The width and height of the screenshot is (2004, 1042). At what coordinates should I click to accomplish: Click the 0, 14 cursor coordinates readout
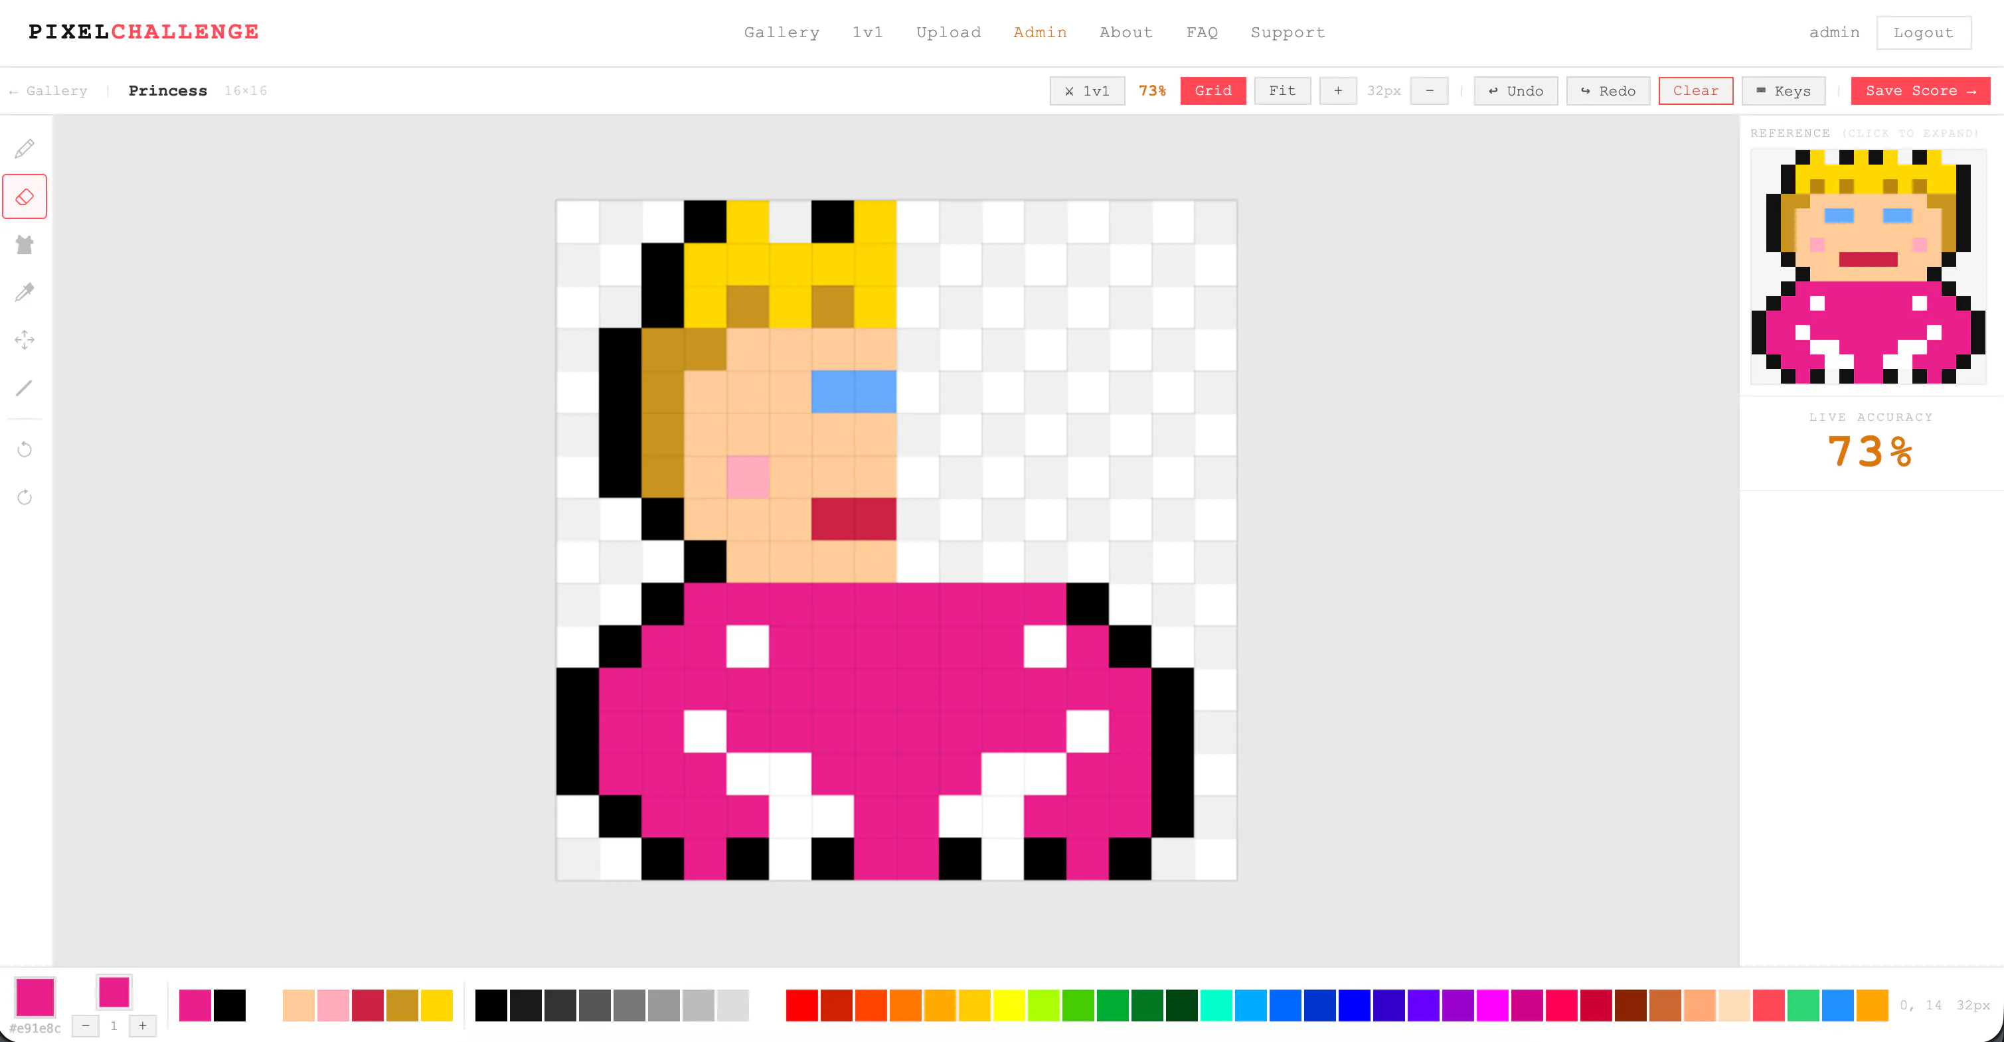tap(1921, 1005)
